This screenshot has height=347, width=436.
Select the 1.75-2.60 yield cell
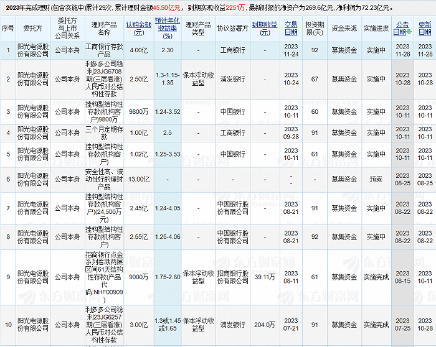point(168,277)
